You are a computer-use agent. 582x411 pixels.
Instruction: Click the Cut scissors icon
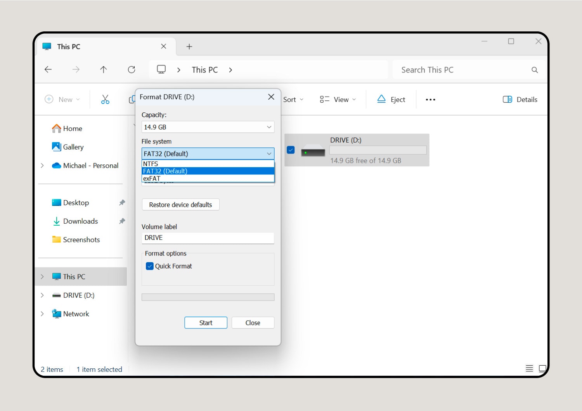[x=105, y=99]
